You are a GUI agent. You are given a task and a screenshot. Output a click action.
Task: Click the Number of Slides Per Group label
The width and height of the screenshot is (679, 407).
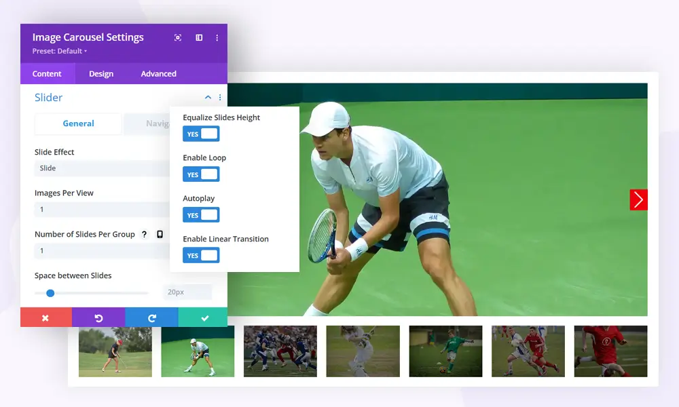(x=85, y=234)
